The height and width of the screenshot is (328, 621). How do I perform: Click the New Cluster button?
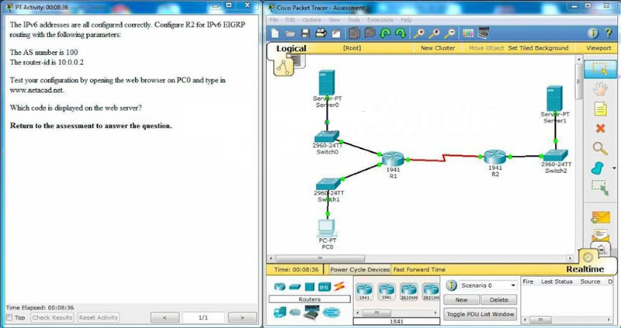438,48
